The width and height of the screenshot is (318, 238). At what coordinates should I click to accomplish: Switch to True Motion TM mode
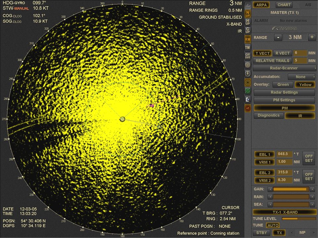pos(248,48)
